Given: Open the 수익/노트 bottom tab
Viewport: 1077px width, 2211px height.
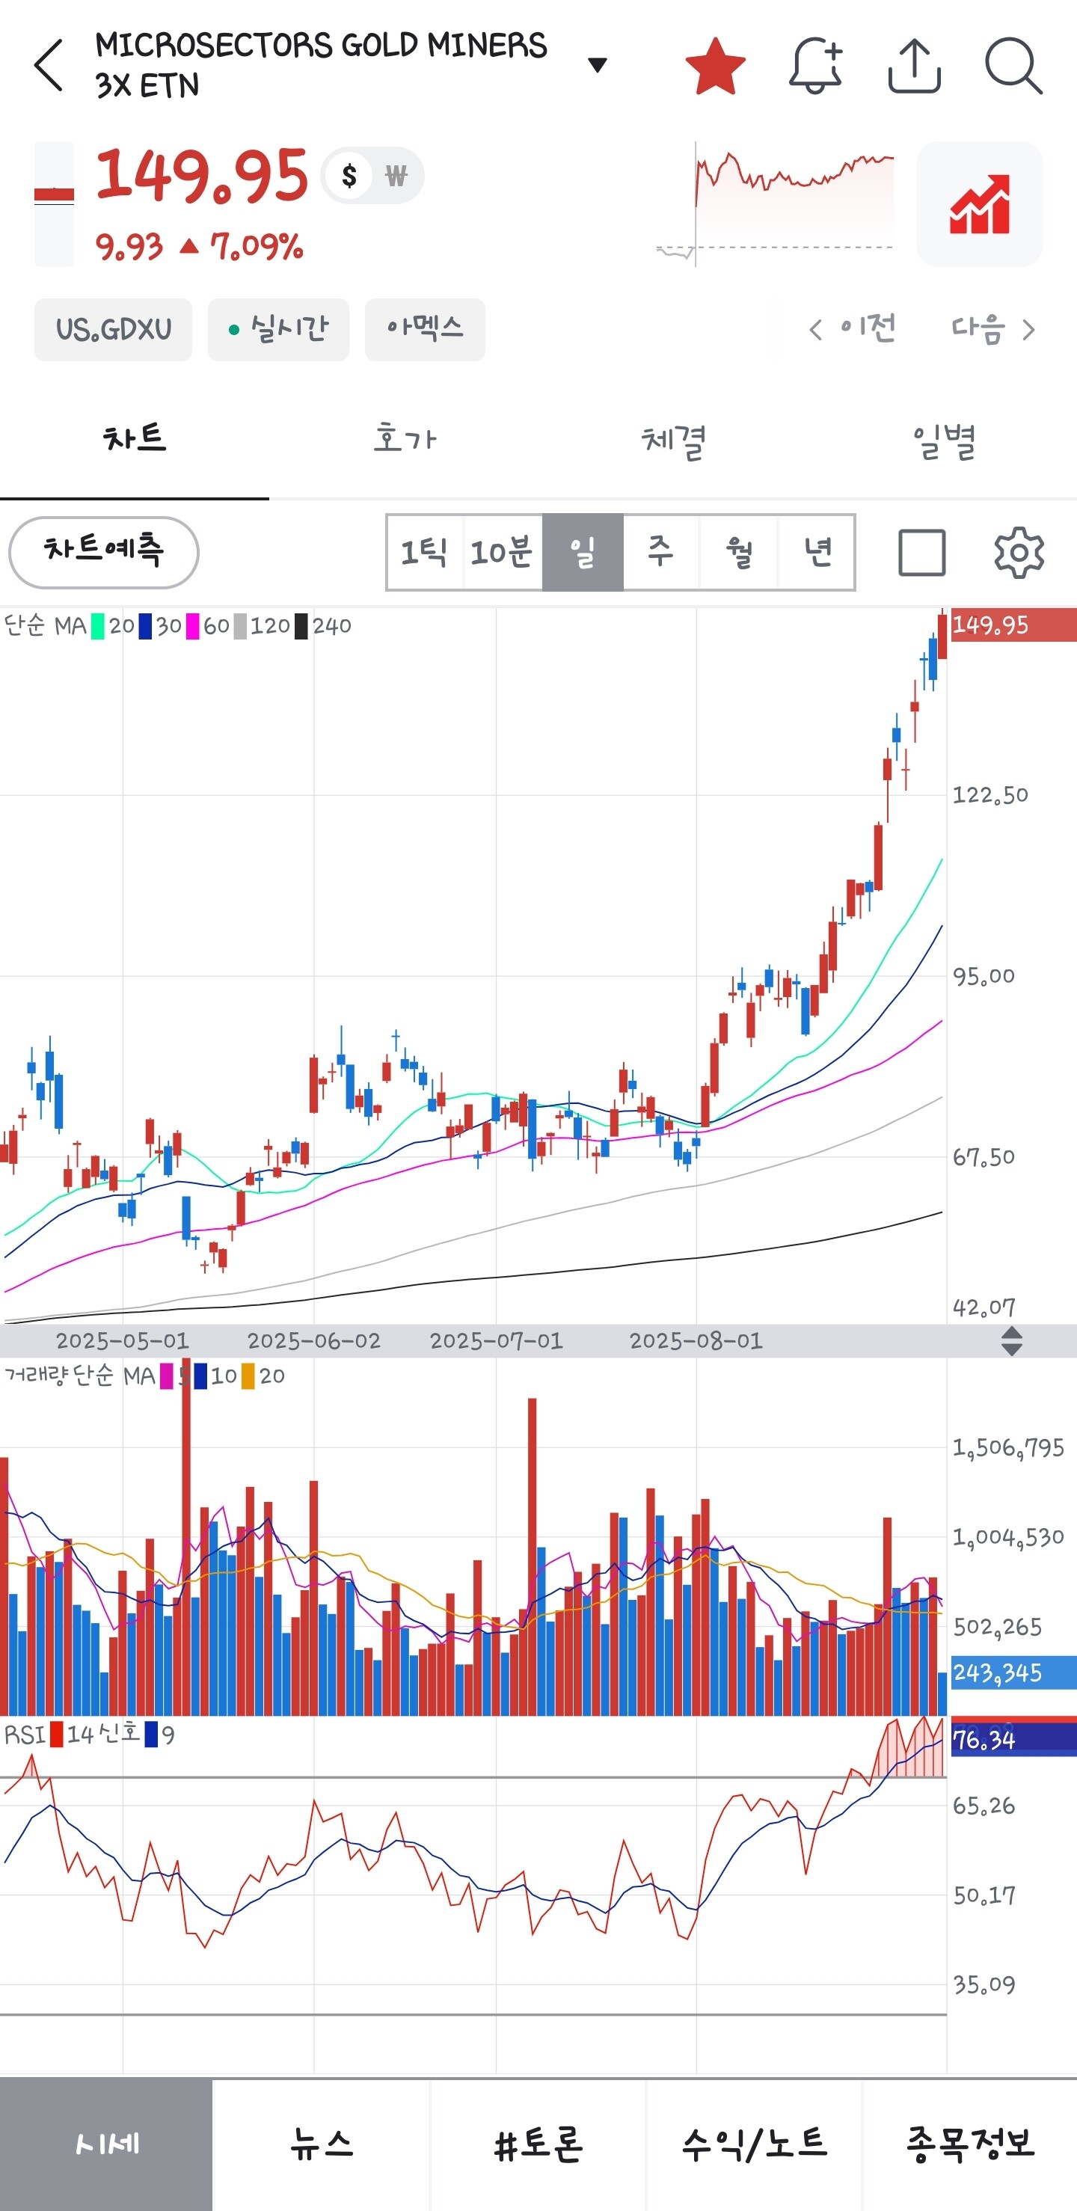Looking at the screenshot, I should point(755,2144).
